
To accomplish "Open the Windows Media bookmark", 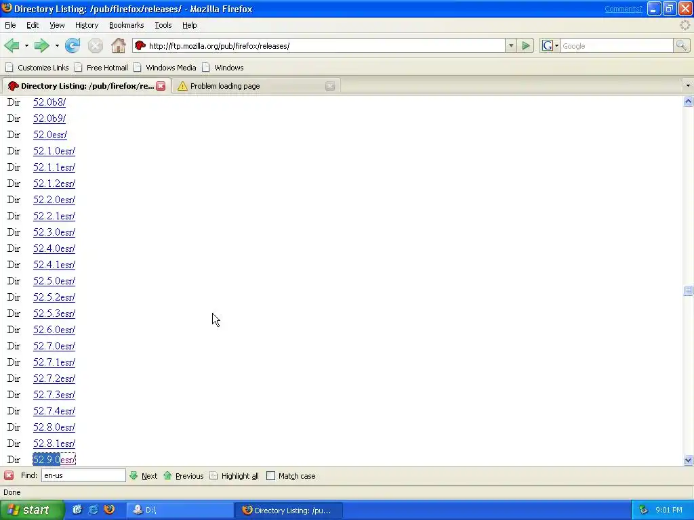I will coord(165,68).
